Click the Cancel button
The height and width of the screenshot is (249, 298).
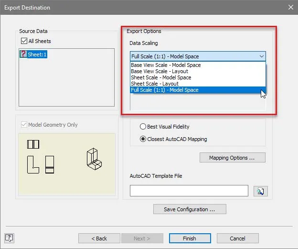click(x=238, y=238)
